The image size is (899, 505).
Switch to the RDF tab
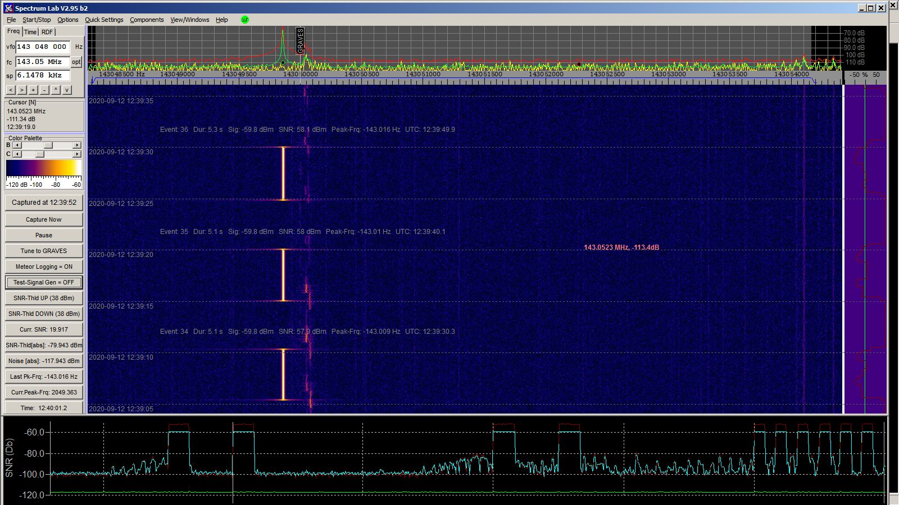[47, 32]
